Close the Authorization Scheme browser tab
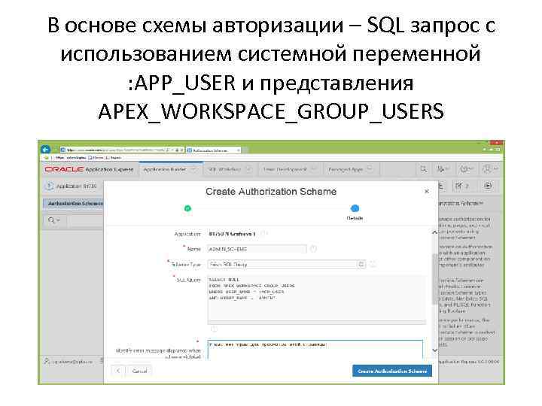The width and height of the screenshot is (542, 406). click(x=238, y=150)
